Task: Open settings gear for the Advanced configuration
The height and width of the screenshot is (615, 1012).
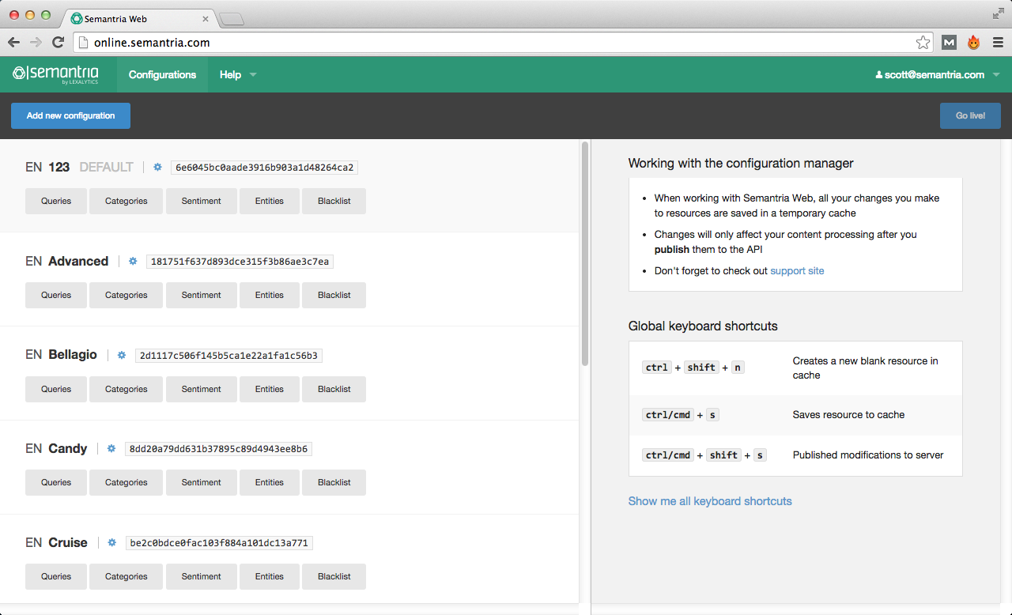Action: [x=132, y=261]
